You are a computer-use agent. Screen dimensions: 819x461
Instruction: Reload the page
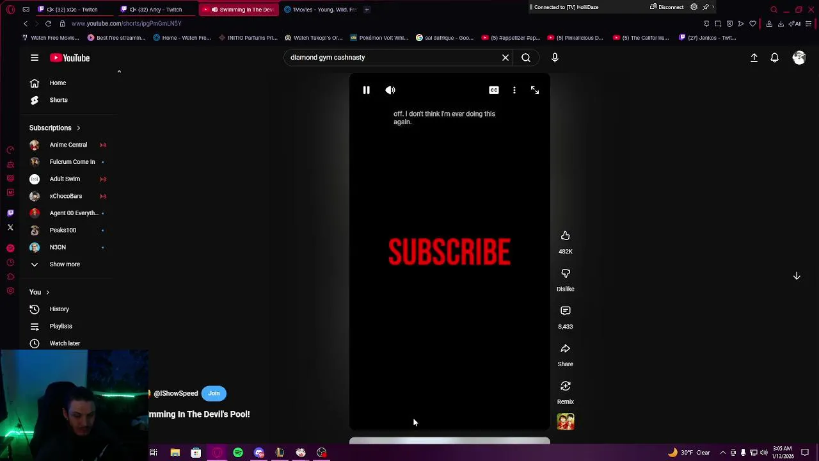pyautogui.click(x=48, y=24)
